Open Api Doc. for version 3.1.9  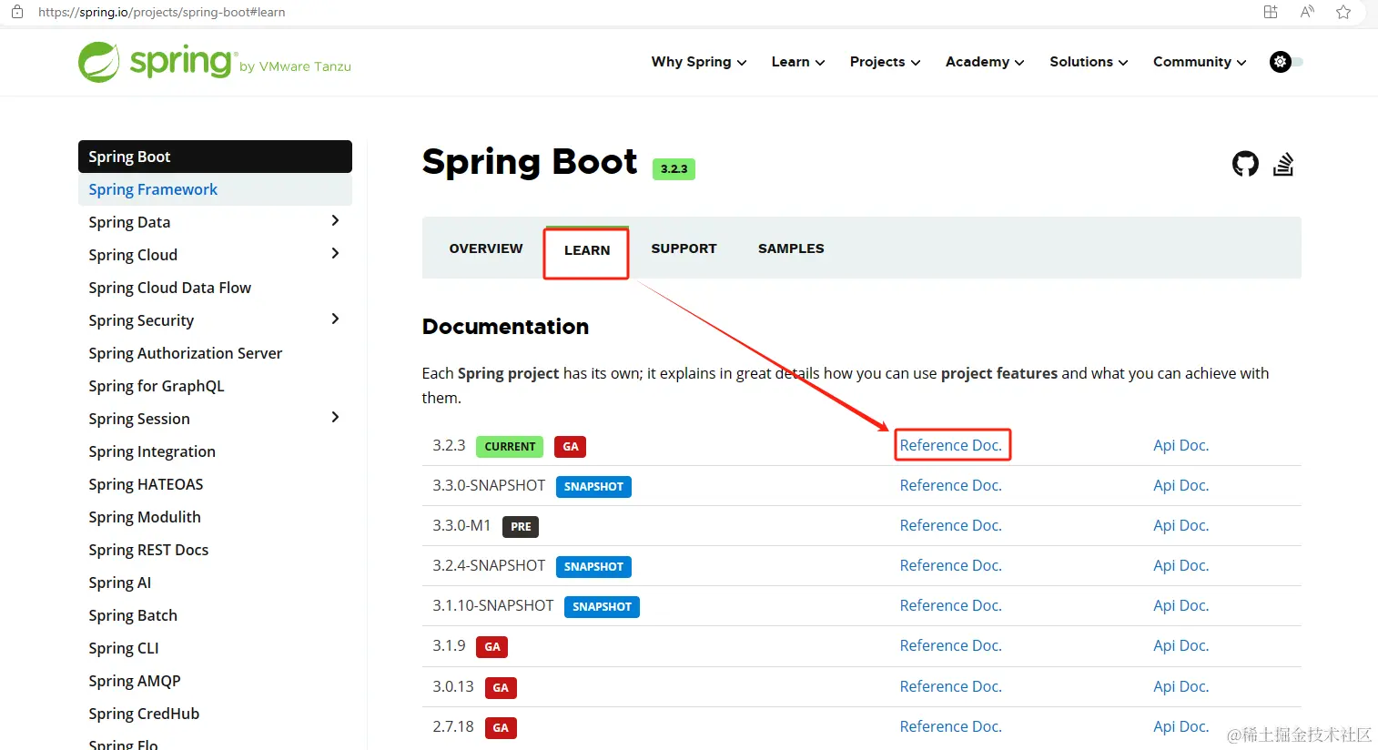click(x=1181, y=645)
